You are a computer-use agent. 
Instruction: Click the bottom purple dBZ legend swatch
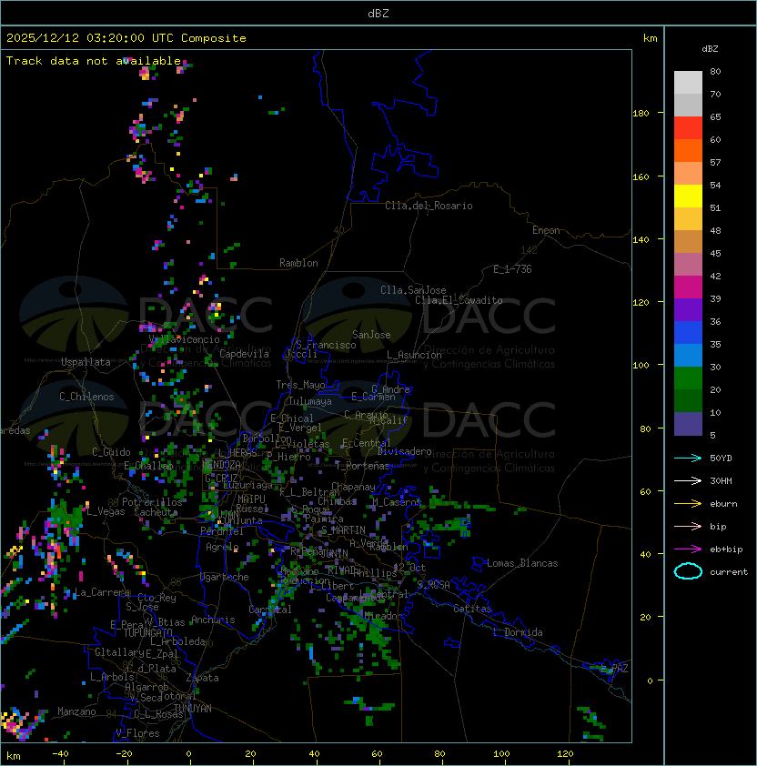pyautogui.click(x=688, y=424)
